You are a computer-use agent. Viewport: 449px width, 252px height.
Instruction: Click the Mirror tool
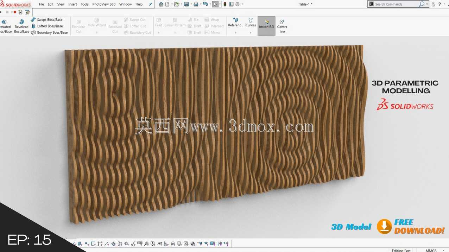click(x=213, y=32)
